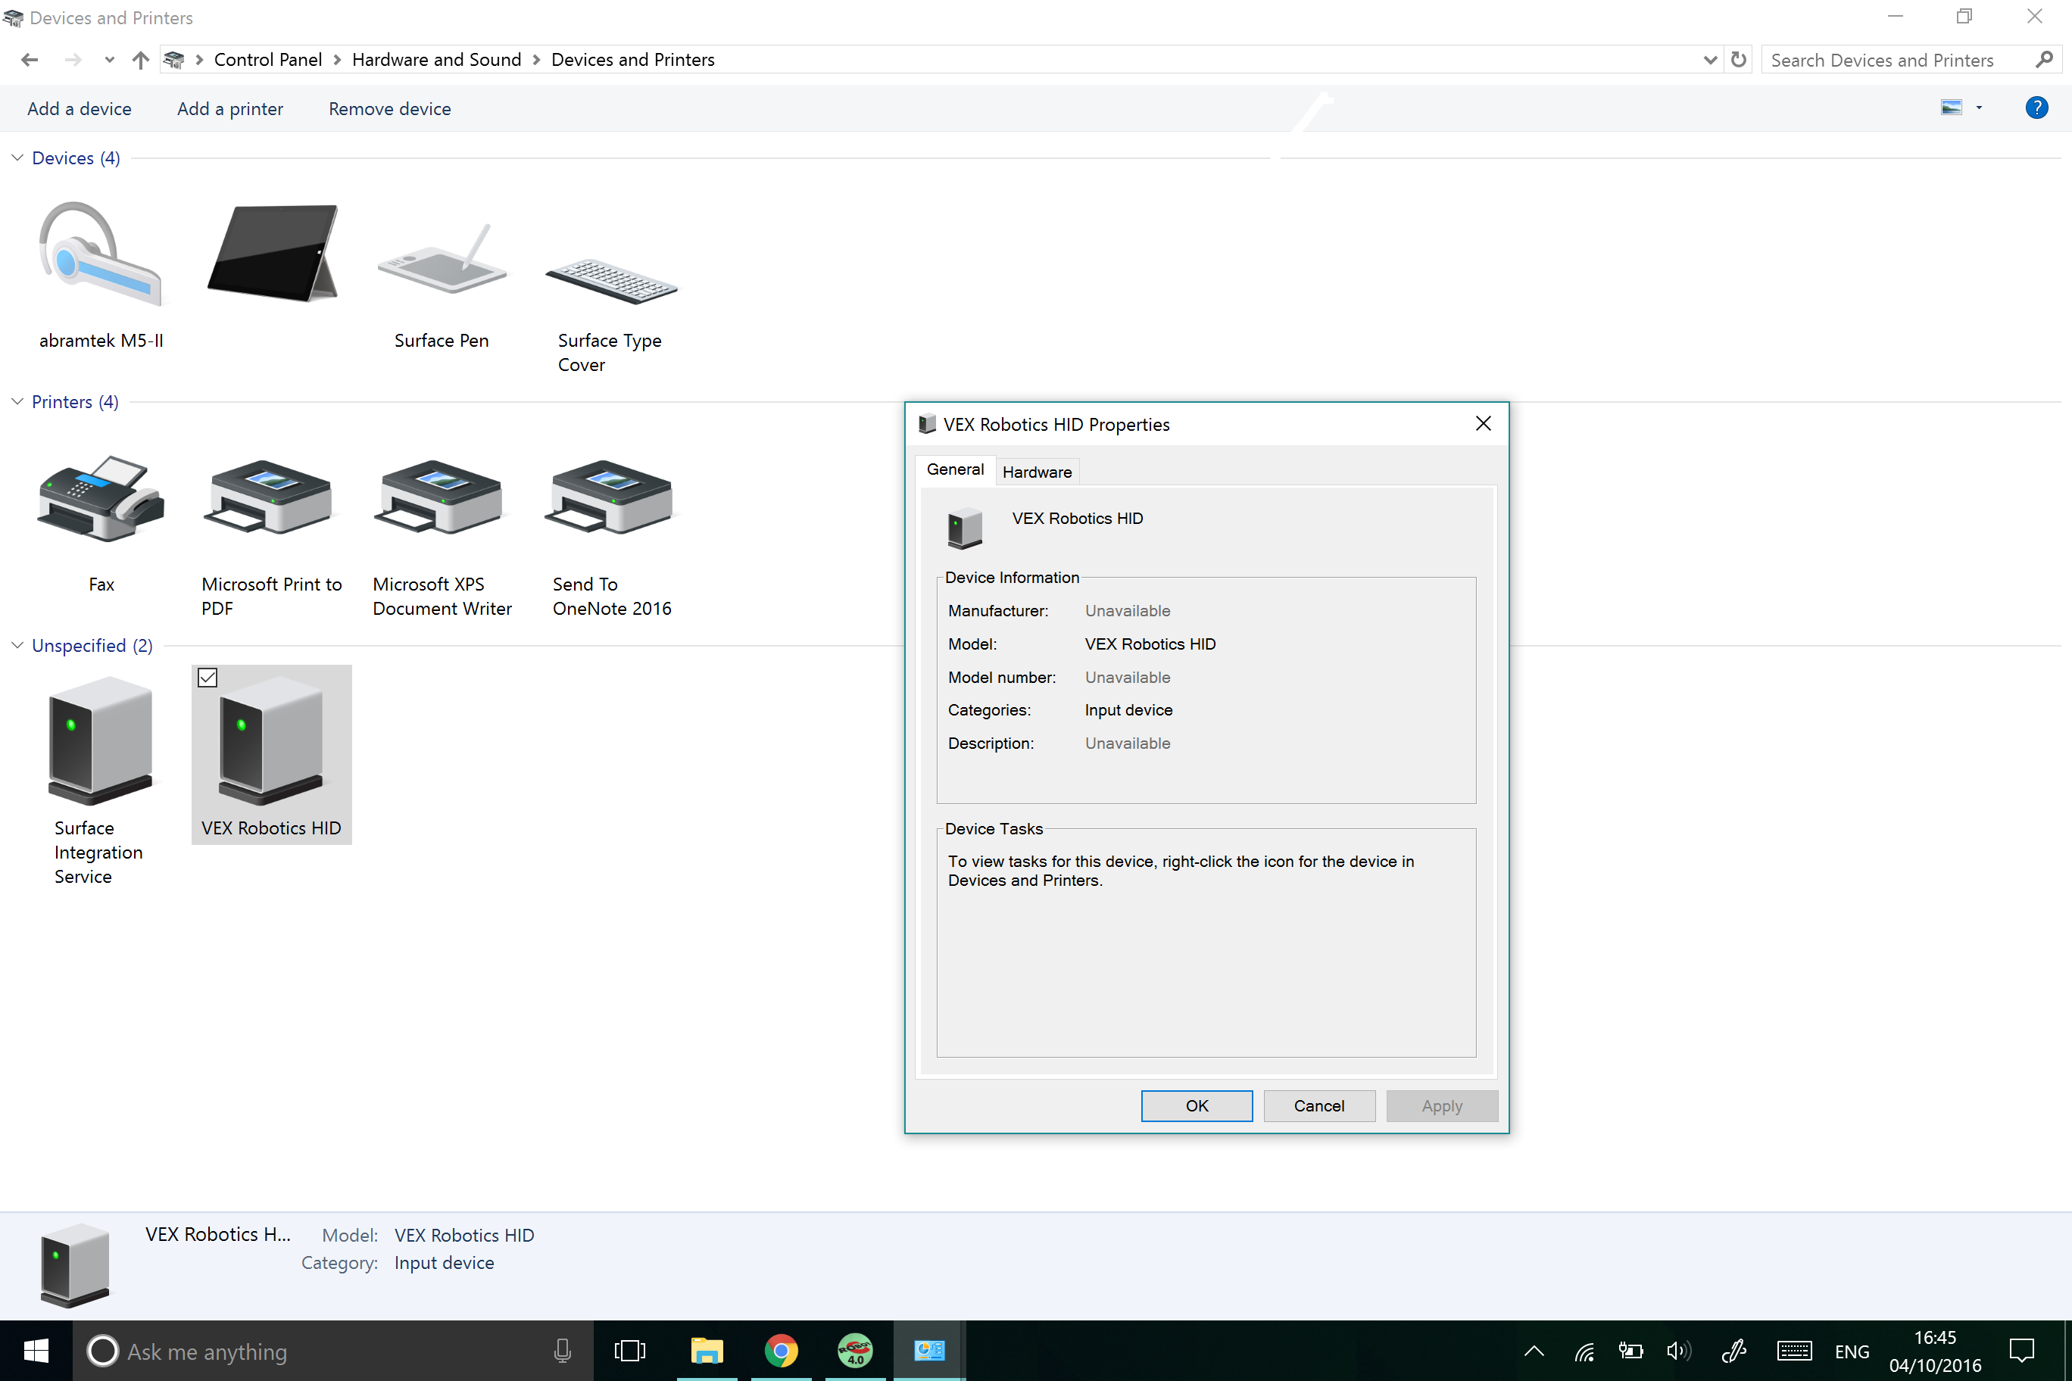The width and height of the screenshot is (2072, 1381).
Task: Click the search magnifier icon
Action: tap(2045, 59)
